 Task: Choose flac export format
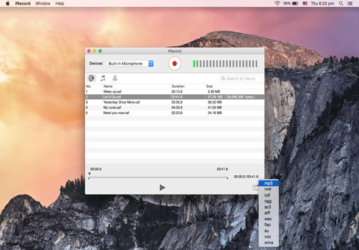coord(268,225)
